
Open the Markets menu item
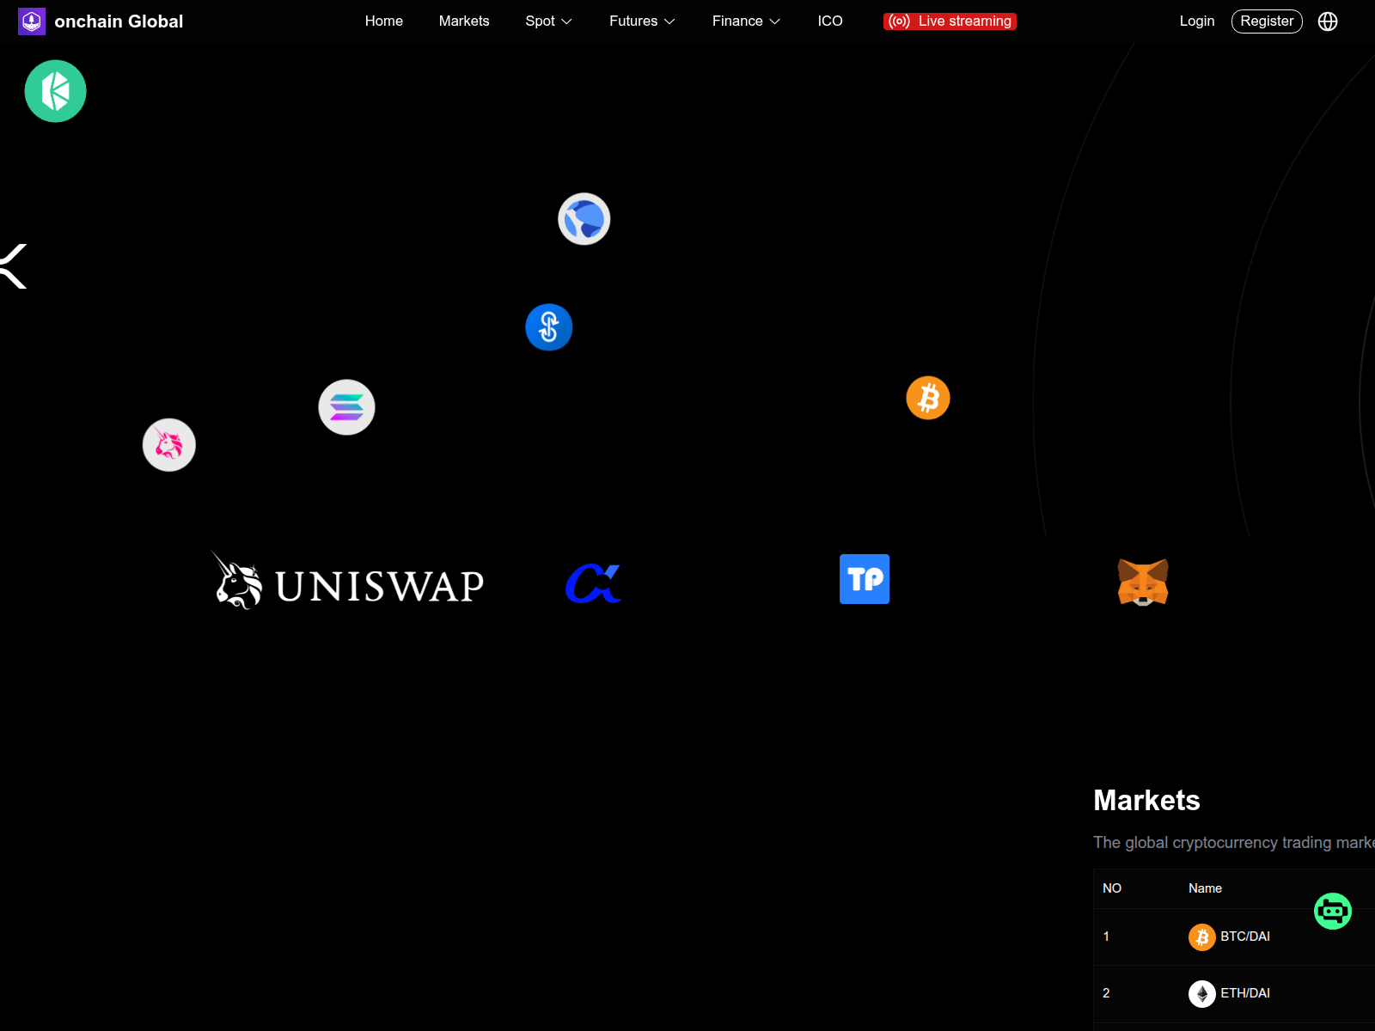[x=464, y=21]
